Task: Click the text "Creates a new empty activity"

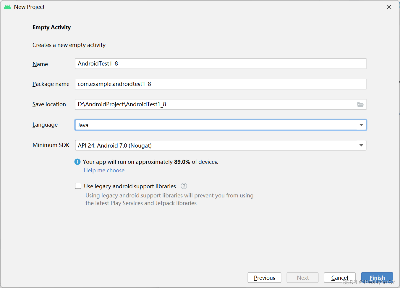Action: tap(69, 45)
